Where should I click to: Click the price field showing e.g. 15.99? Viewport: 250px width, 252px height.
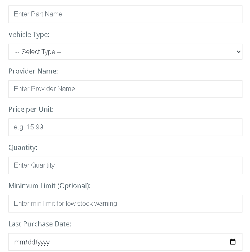point(125,127)
